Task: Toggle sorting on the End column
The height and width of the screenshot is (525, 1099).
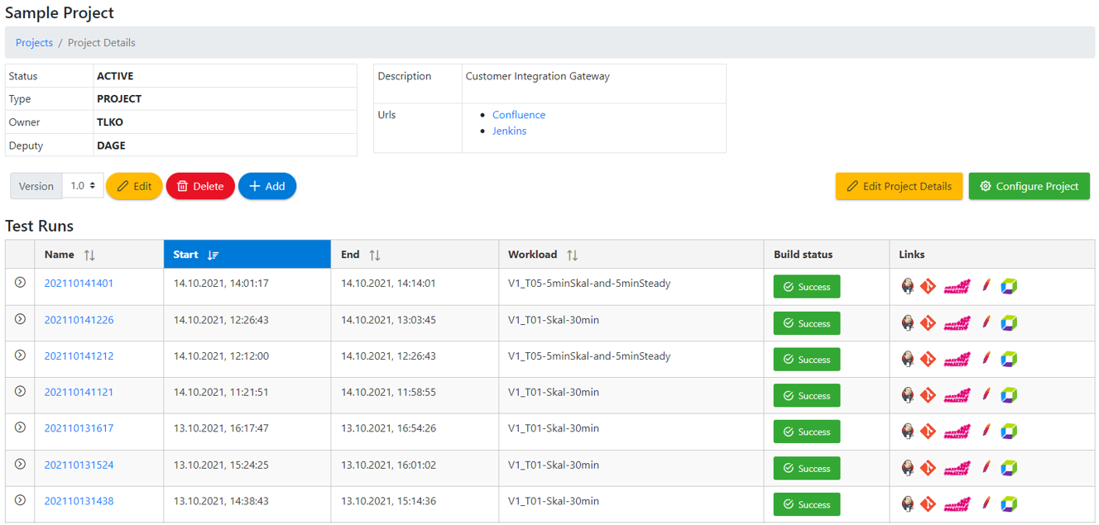Action: pos(375,254)
